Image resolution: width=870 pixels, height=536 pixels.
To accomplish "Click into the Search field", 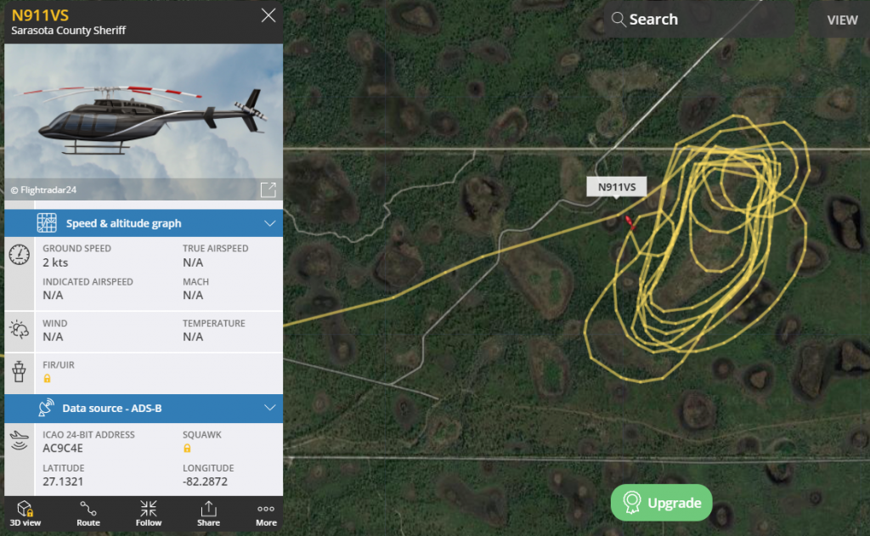I will [698, 20].
